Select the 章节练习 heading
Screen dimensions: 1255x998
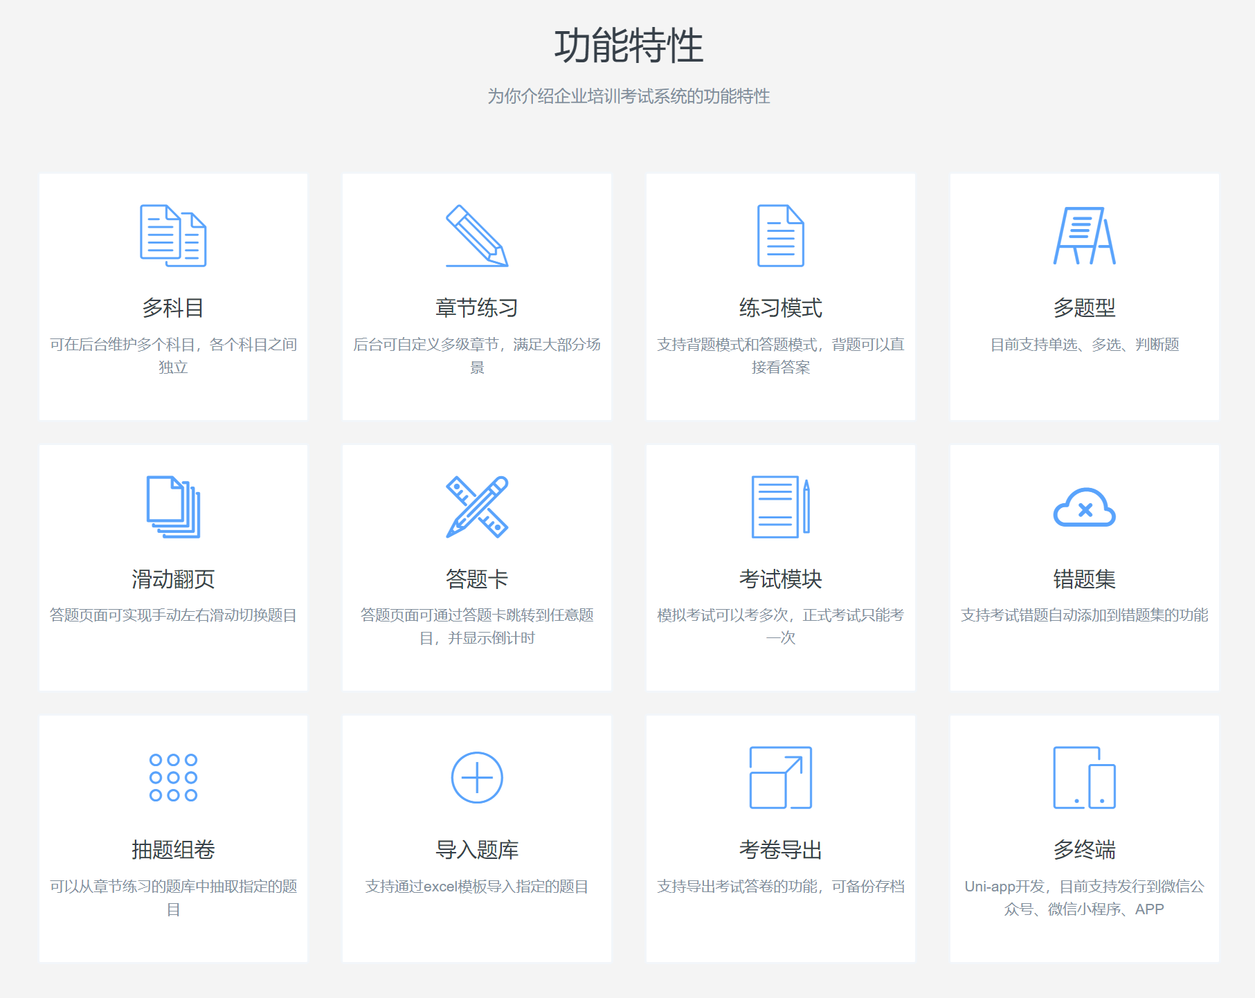477,307
